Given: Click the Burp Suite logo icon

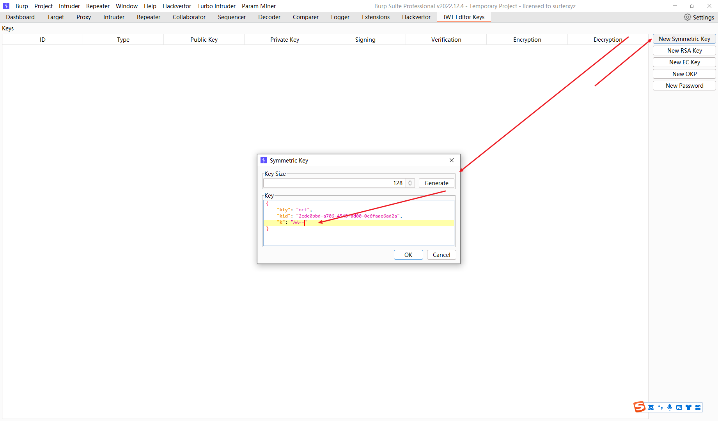Looking at the screenshot, I should tap(6, 6).
